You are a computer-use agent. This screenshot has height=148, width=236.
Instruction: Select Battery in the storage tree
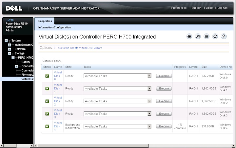click(26, 62)
